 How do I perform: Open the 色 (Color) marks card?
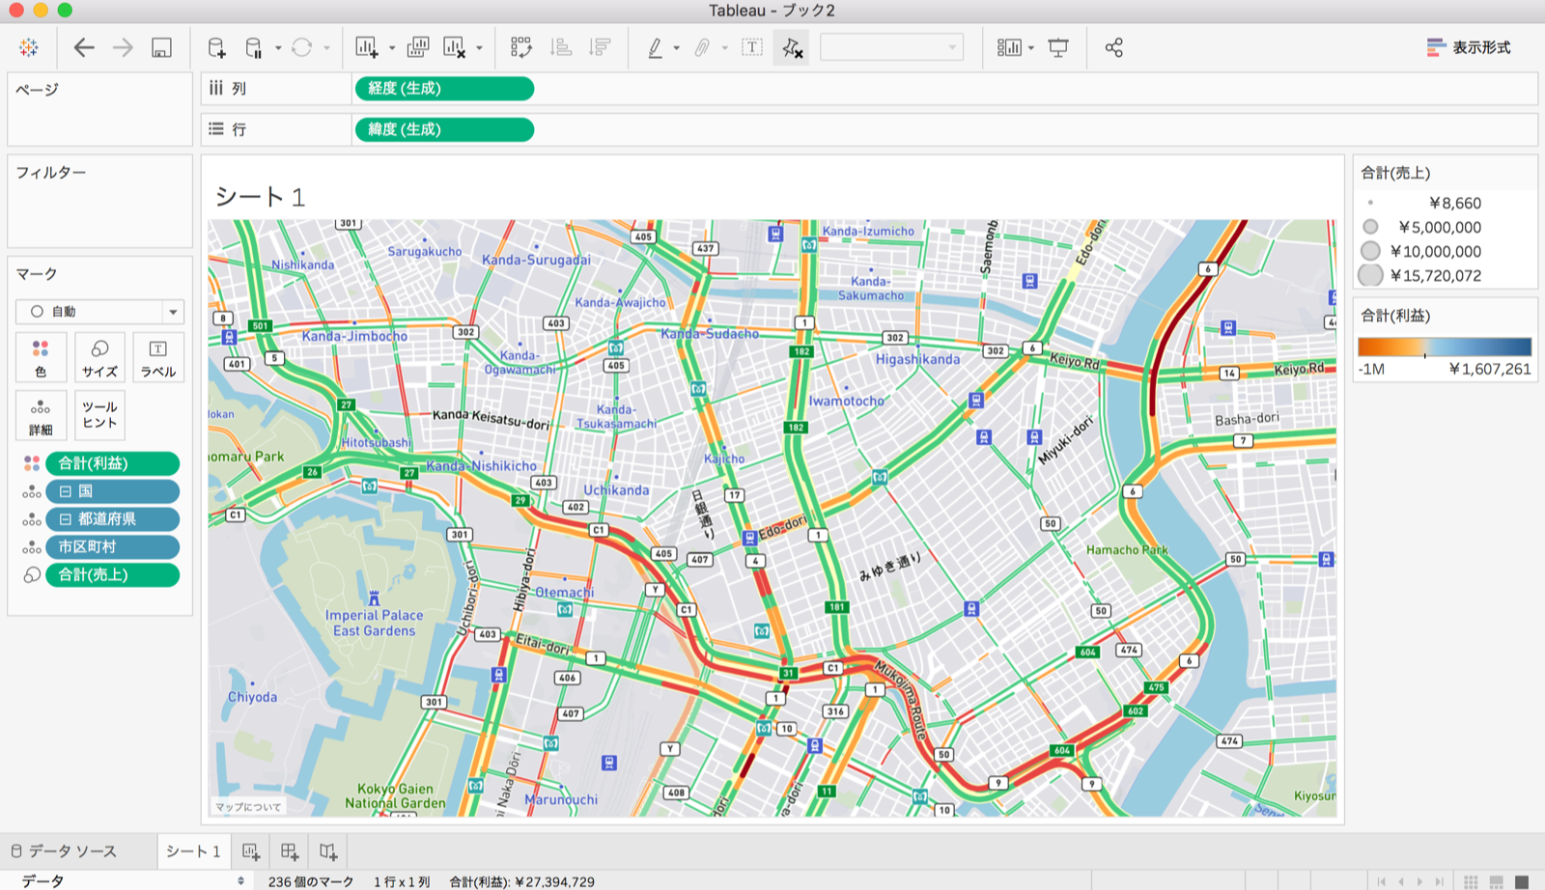[41, 357]
